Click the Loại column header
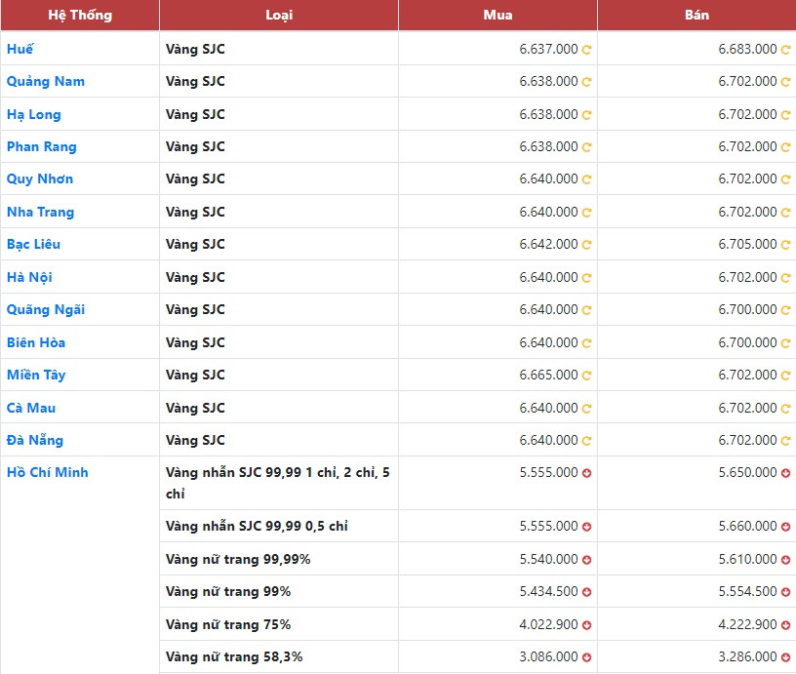 click(x=279, y=16)
